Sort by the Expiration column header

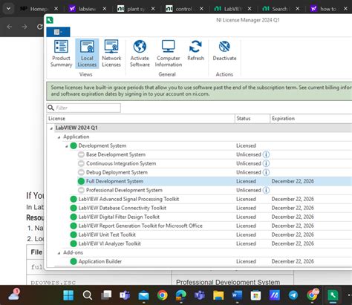[310, 119]
